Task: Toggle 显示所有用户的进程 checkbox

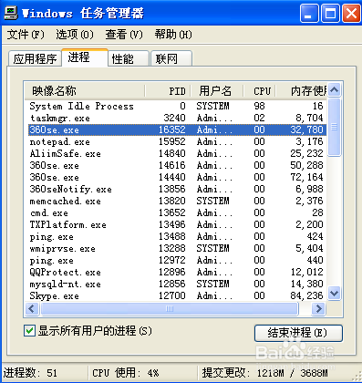Action: 29,330
